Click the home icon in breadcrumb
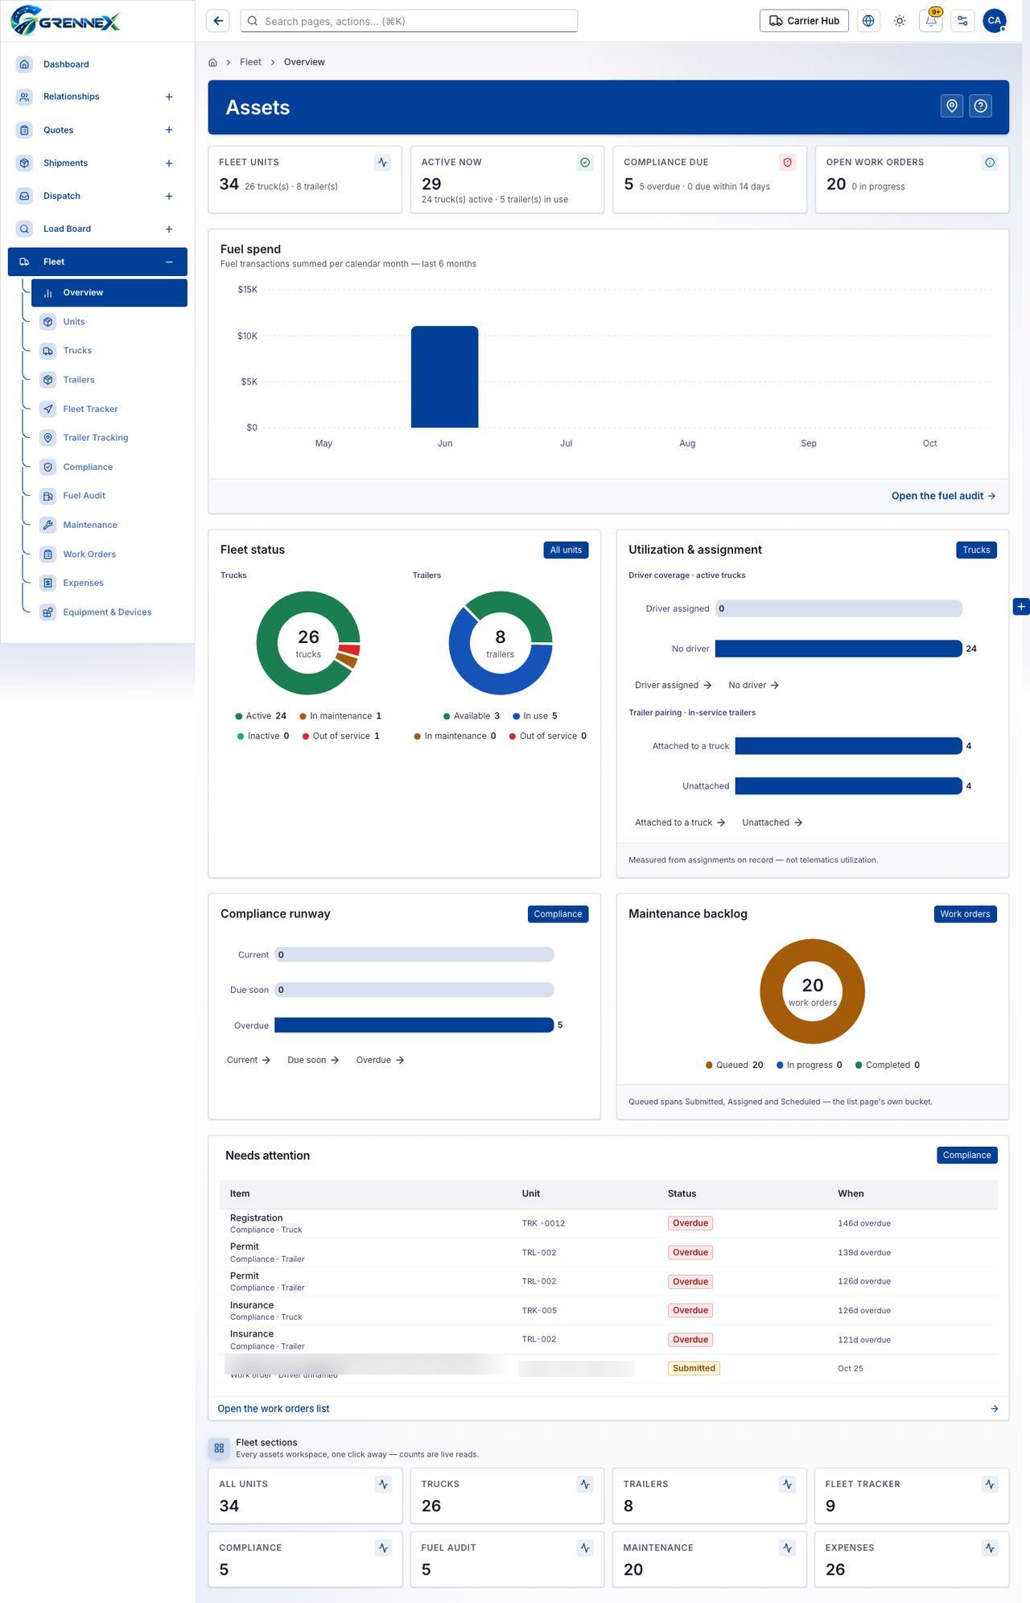This screenshot has width=1030, height=1603. coord(212,62)
